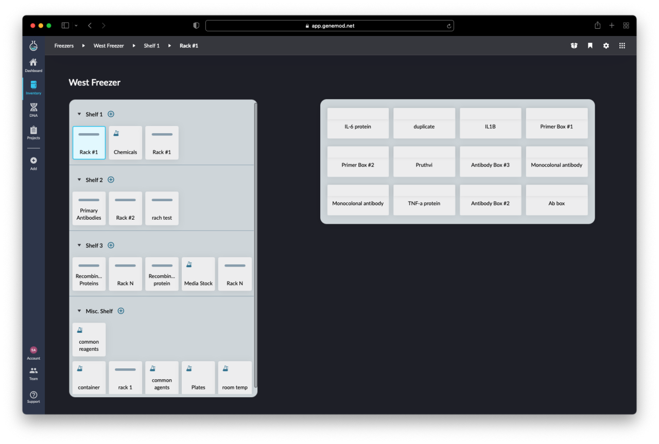Open the rach test rack
659x444 pixels.
[162, 208]
